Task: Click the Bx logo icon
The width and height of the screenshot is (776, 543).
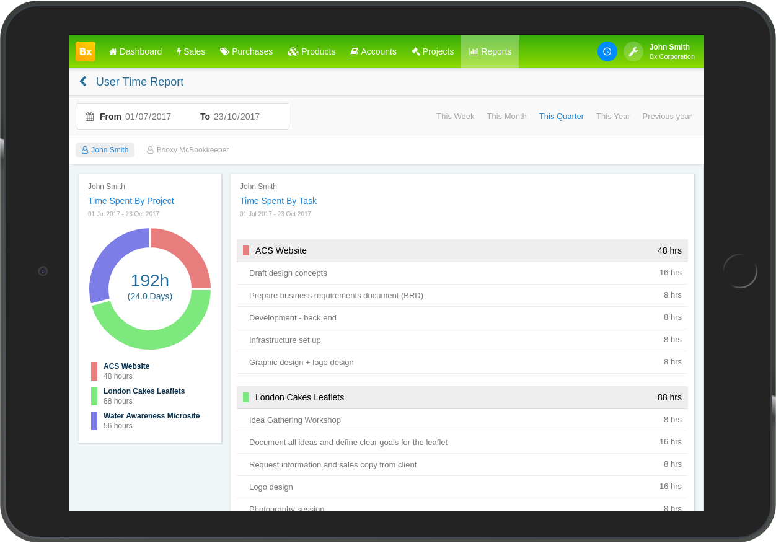Action: click(86, 51)
